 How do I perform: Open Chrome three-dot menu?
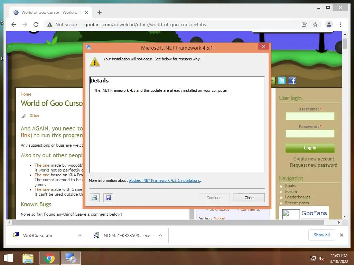(x=340, y=24)
